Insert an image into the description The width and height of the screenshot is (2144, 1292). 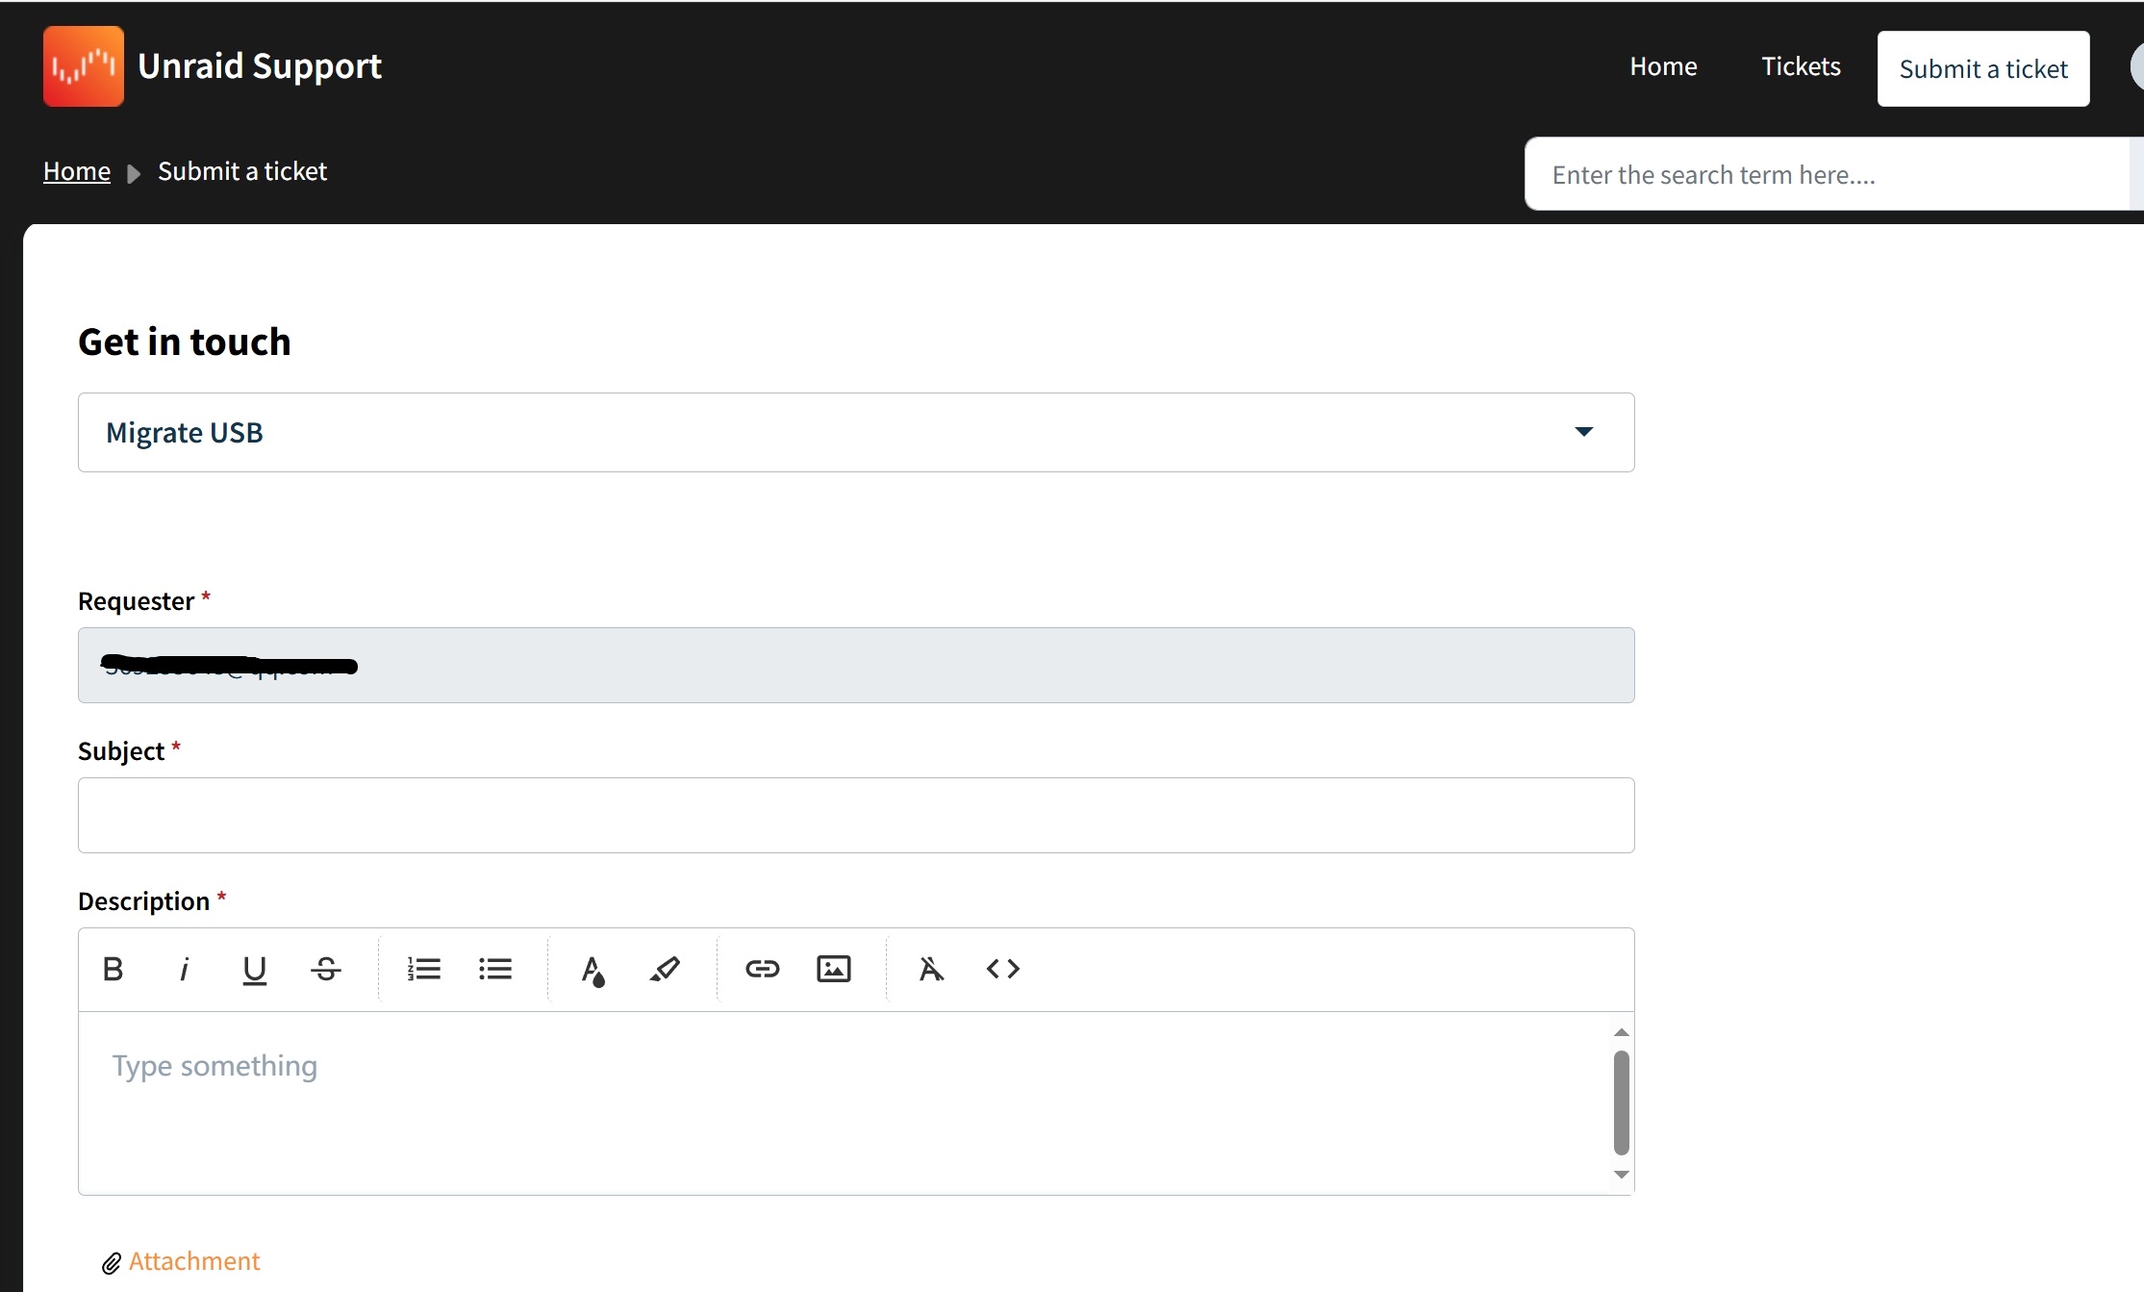(834, 969)
